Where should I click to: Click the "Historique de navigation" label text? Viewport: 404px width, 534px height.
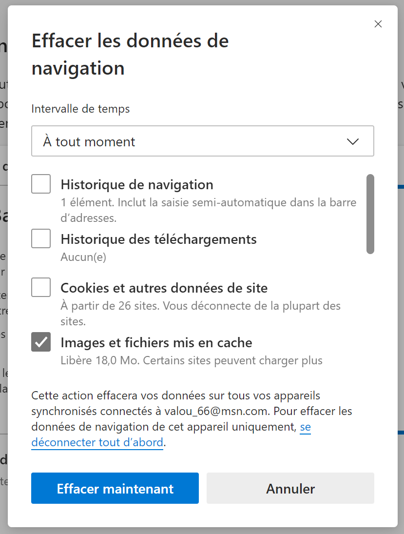(x=137, y=185)
